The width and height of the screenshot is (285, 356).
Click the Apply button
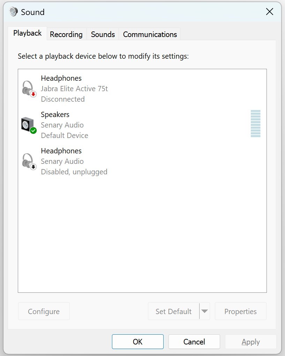pos(250,342)
